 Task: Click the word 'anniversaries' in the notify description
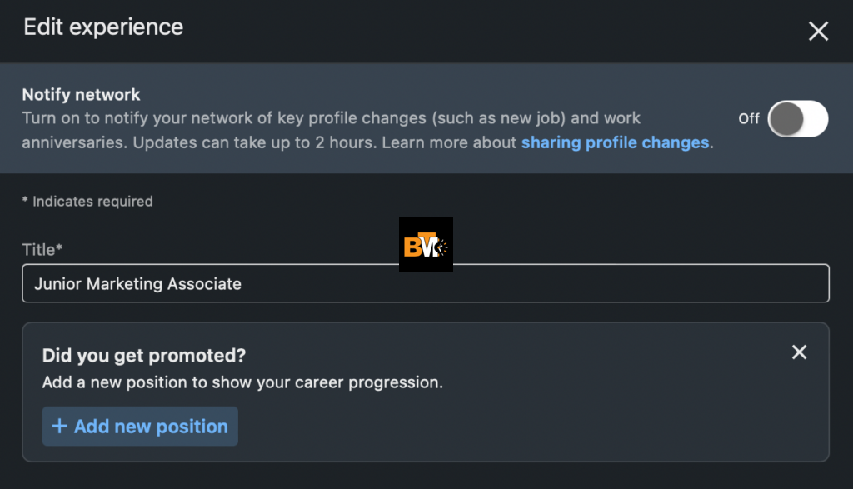74,143
